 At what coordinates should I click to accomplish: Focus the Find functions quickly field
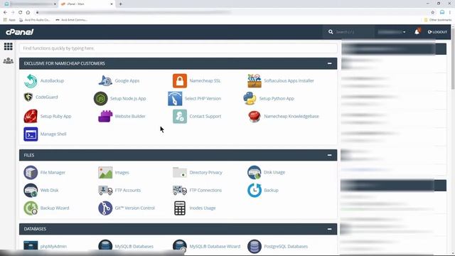coord(178,48)
